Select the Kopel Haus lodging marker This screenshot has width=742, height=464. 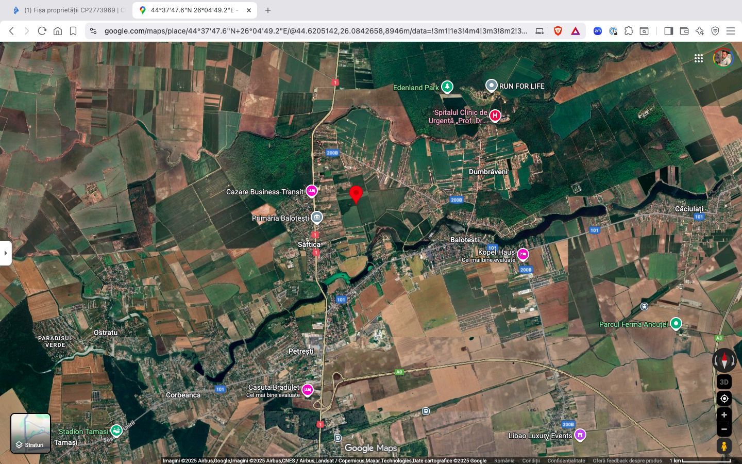coord(523,254)
